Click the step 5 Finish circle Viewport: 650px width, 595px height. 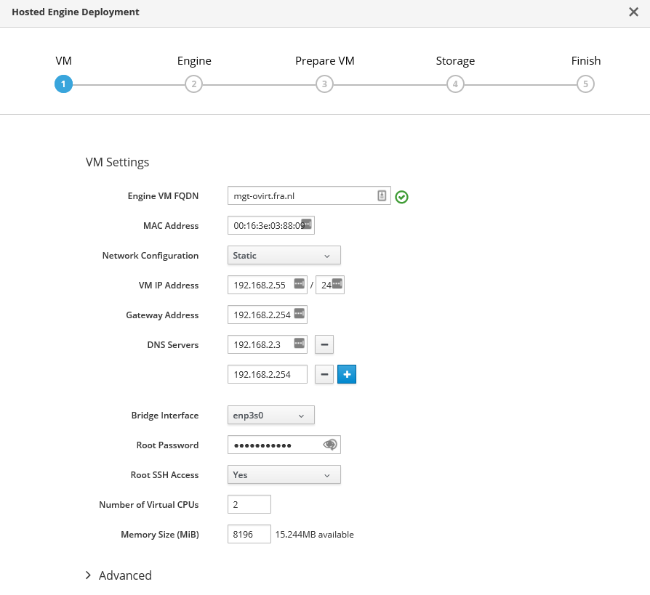585,84
